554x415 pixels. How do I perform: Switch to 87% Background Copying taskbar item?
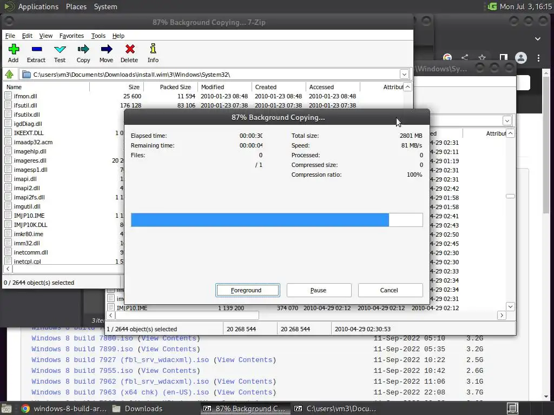(x=245, y=409)
